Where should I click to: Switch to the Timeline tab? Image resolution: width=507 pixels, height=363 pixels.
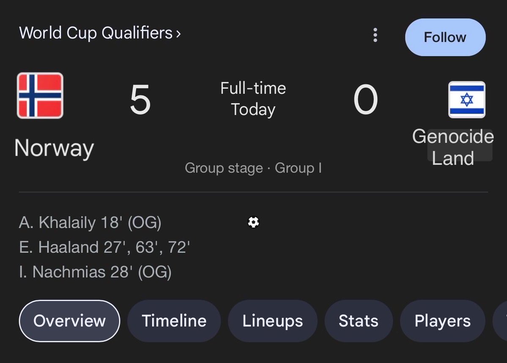[x=174, y=321]
